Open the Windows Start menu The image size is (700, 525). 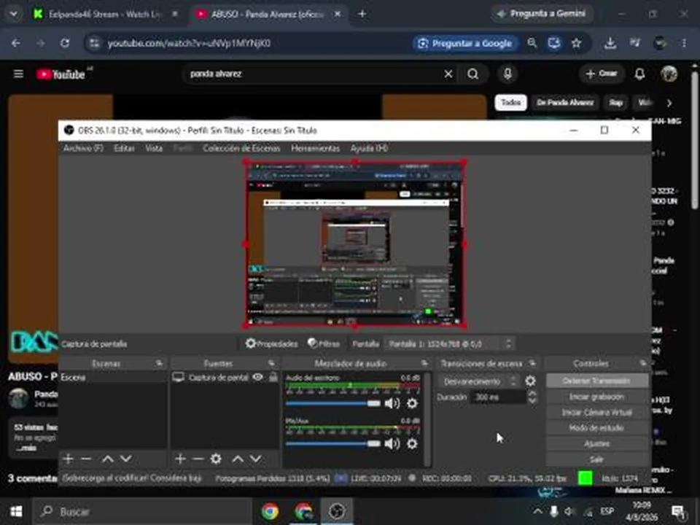click(x=16, y=512)
